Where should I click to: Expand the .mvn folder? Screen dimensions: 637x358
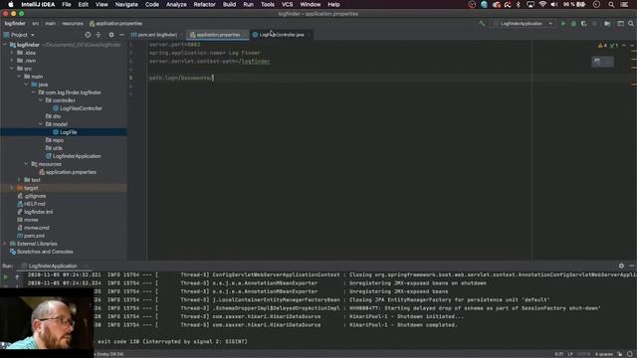point(12,61)
